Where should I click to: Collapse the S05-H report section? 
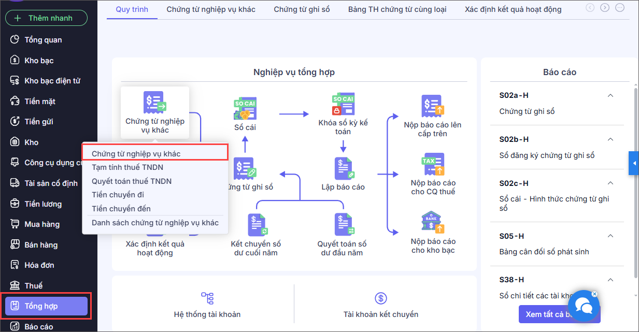[x=610, y=236]
